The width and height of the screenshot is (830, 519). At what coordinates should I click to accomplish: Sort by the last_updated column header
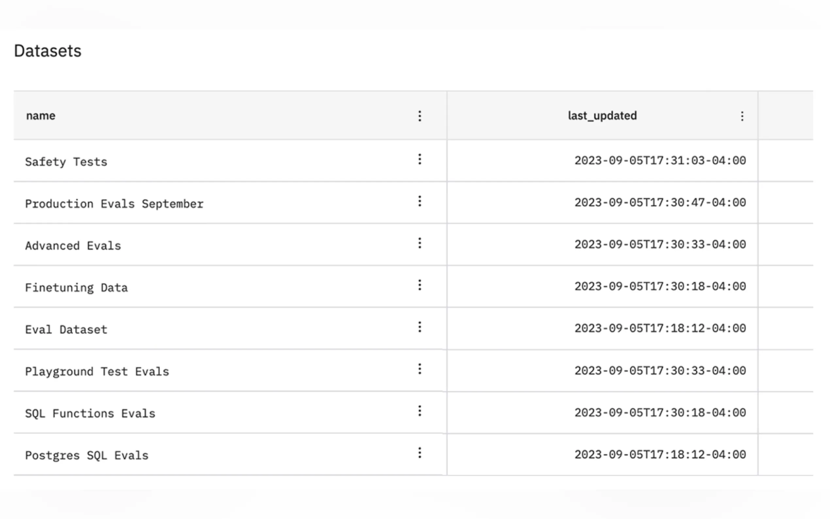602,116
